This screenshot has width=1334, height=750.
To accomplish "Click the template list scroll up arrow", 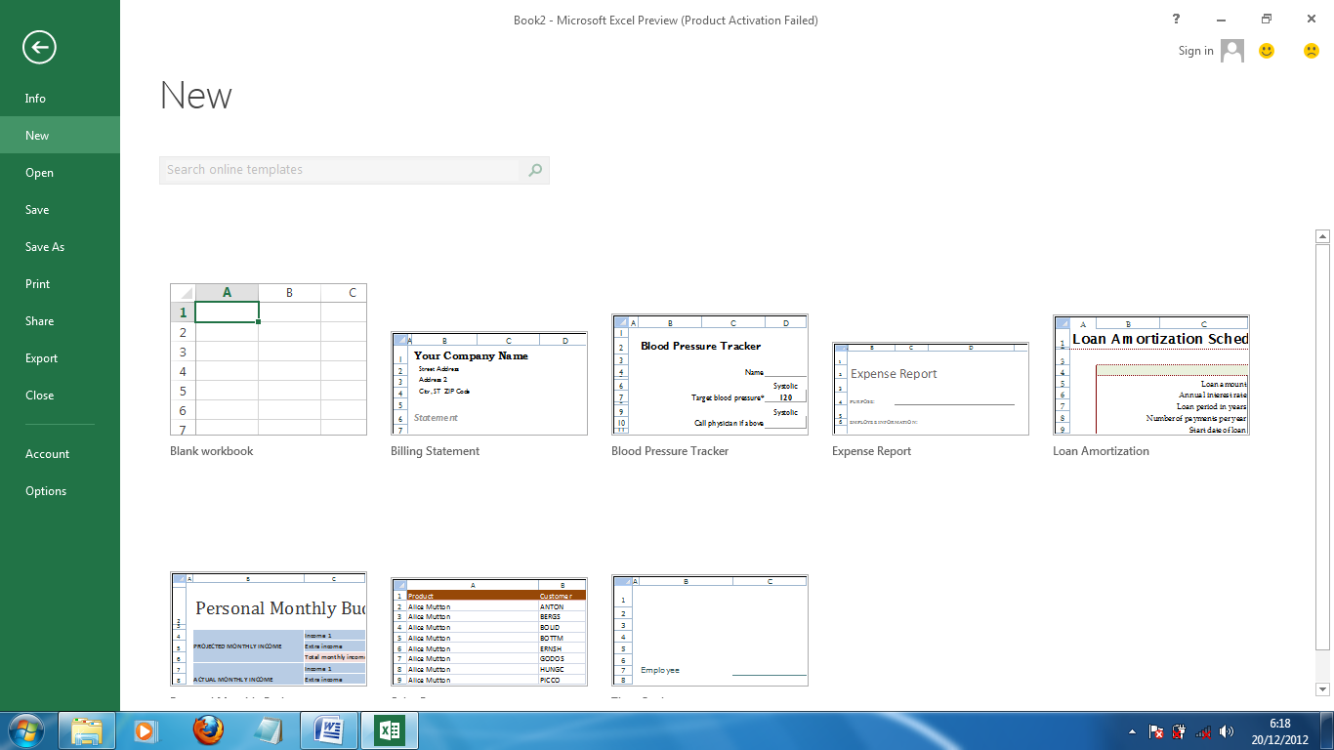I will click(1323, 236).
